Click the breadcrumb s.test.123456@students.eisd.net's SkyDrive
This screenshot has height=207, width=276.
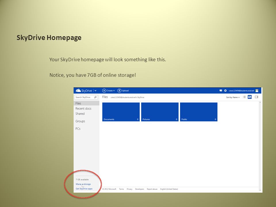coord(127,97)
